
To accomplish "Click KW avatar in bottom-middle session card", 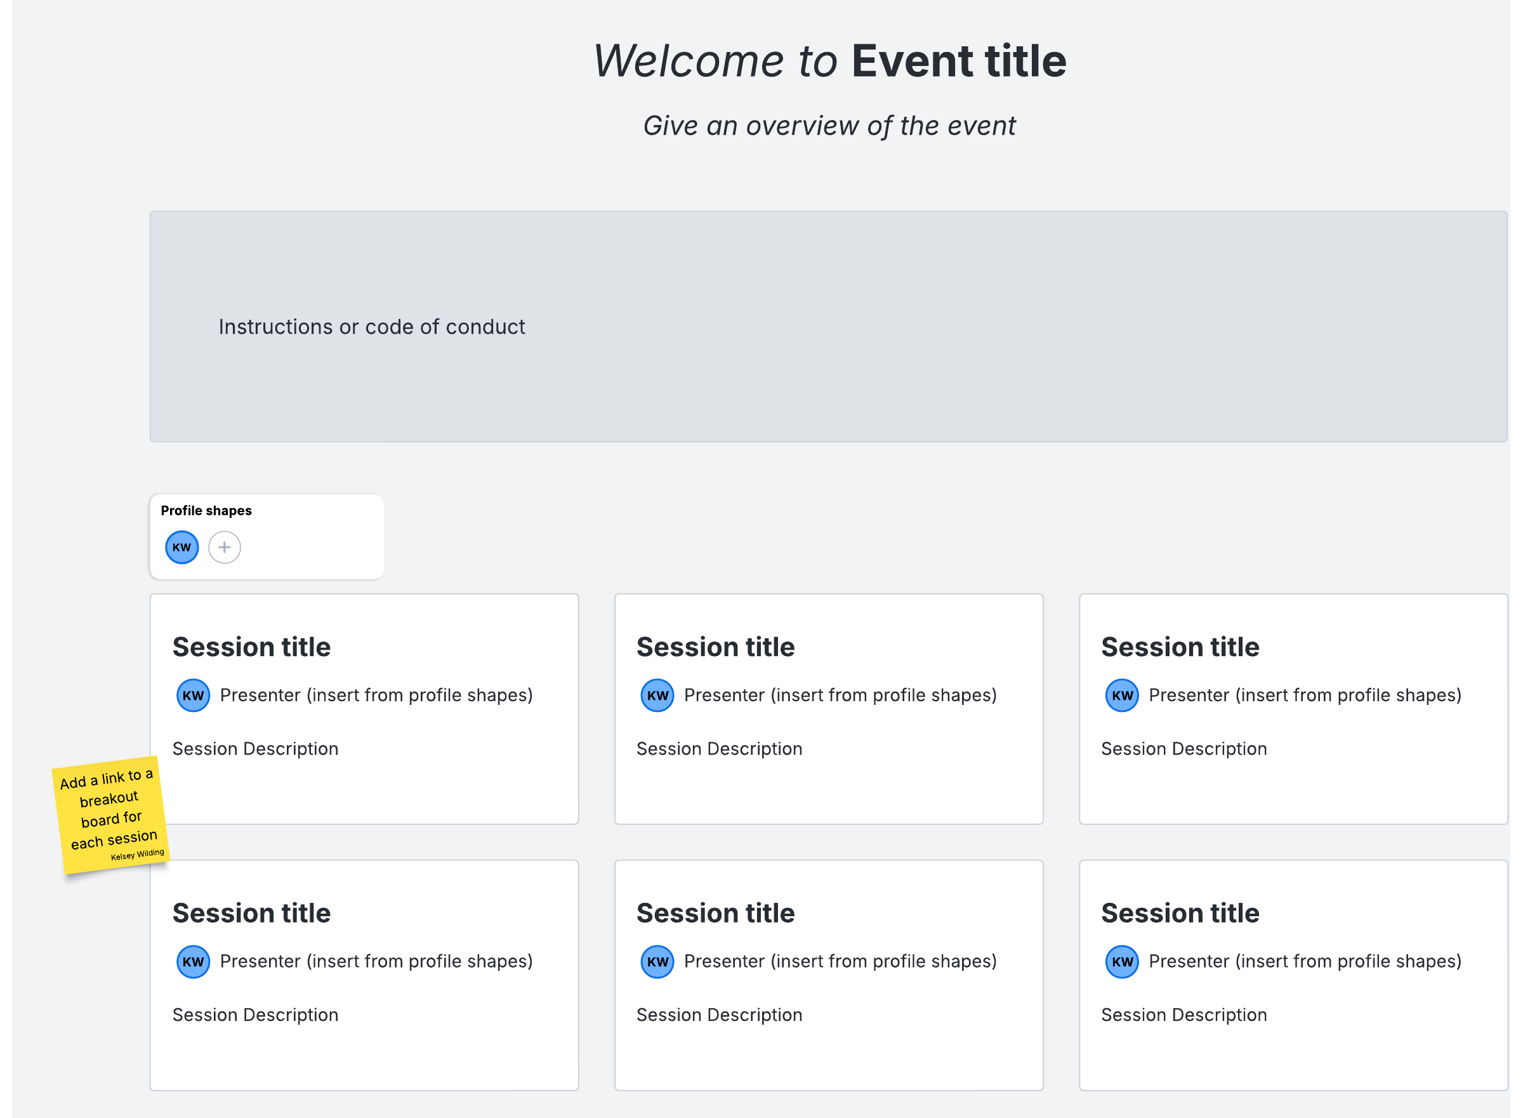I will tap(657, 962).
